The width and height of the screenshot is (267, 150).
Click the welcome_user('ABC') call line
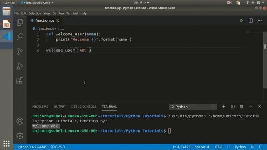click(x=69, y=50)
